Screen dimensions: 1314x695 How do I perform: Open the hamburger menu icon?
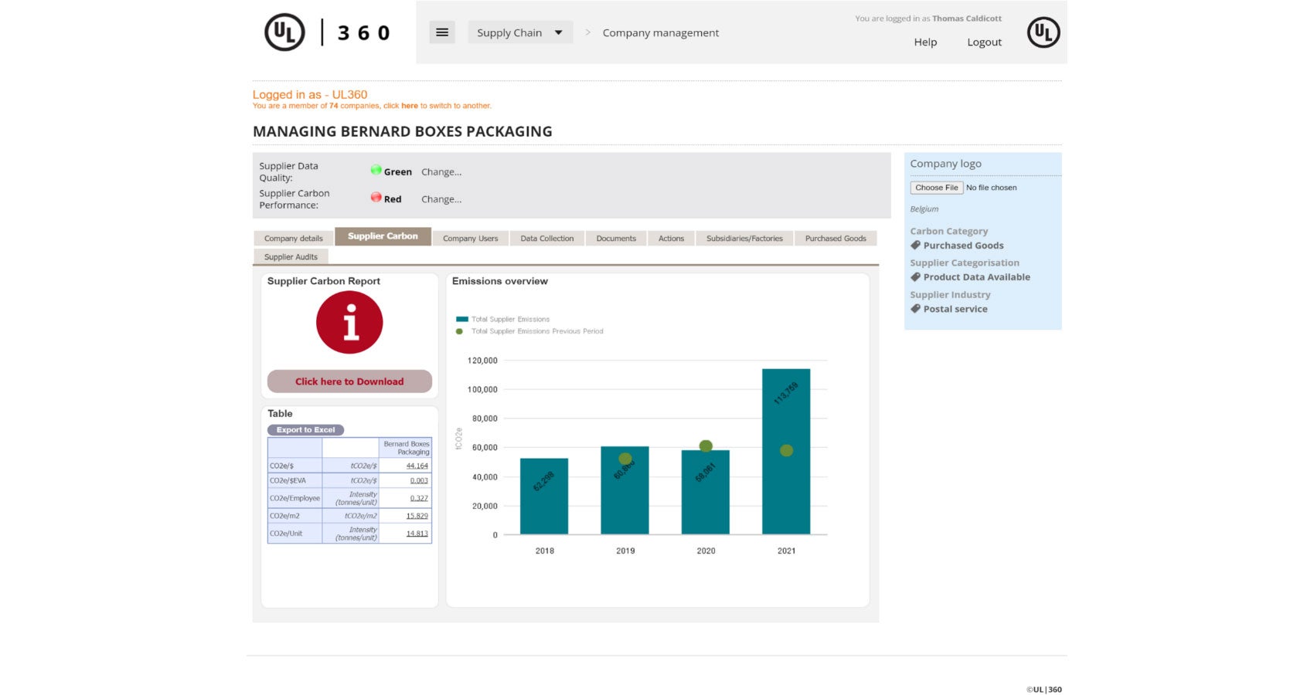[442, 32]
